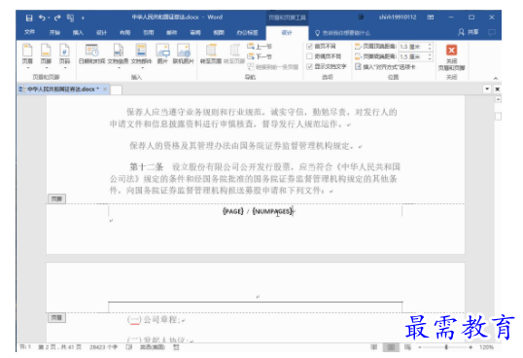Open the Page Number (页码) menu
523x358 pixels.
coord(64,55)
